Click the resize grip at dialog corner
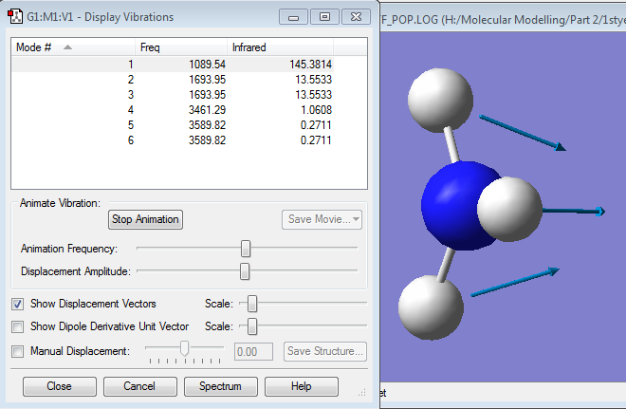The width and height of the screenshot is (626, 409). [x=361, y=393]
